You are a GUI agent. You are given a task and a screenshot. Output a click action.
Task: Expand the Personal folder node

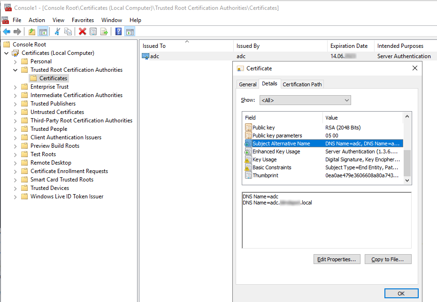coord(15,61)
